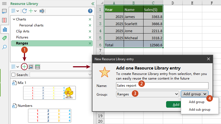The height and width of the screenshot is (124, 221).
Task: Click the green plus add-entry icon circled in red
Action: tap(24, 66)
